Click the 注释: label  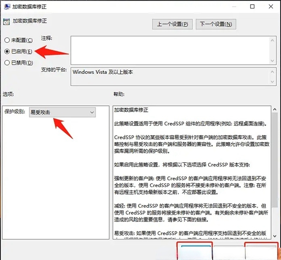tap(46, 38)
